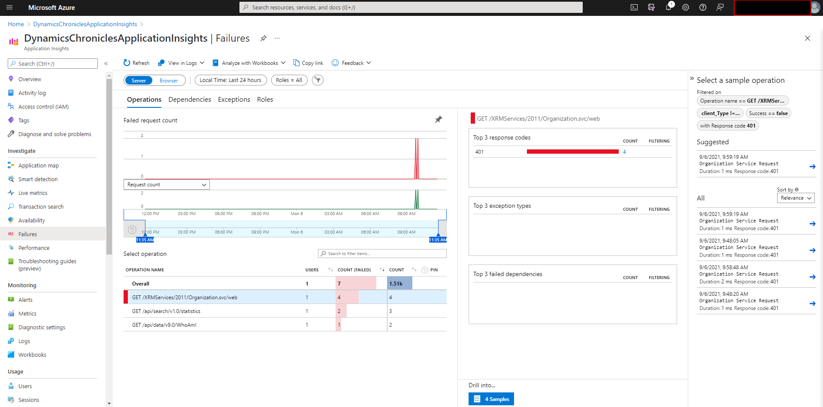Select the Roles tab
823x407 pixels.
pyautogui.click(x=265, y=100)
